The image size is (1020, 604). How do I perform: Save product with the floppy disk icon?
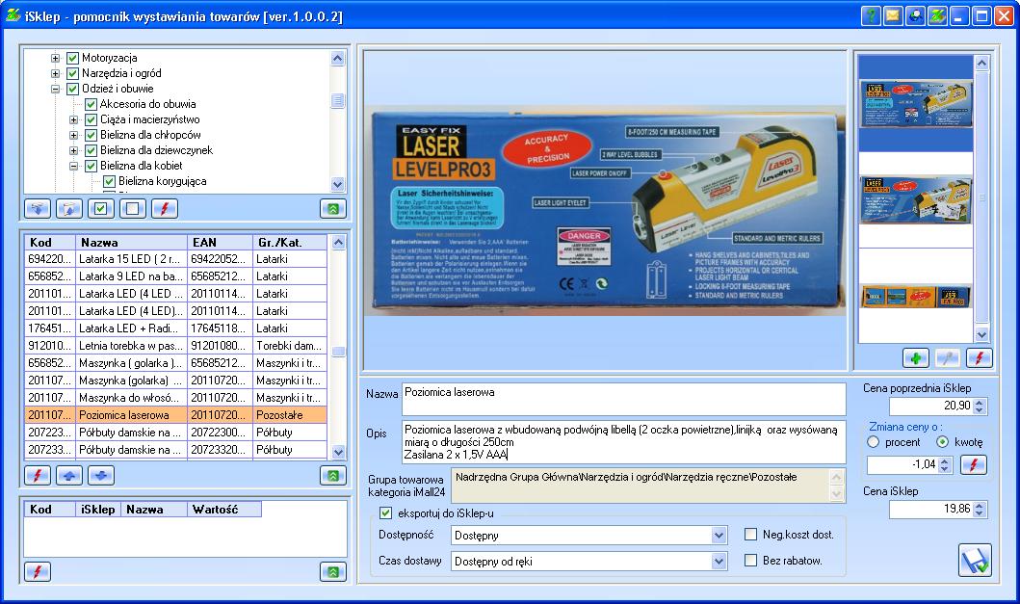pyautogui.click(x=974, y=560)
